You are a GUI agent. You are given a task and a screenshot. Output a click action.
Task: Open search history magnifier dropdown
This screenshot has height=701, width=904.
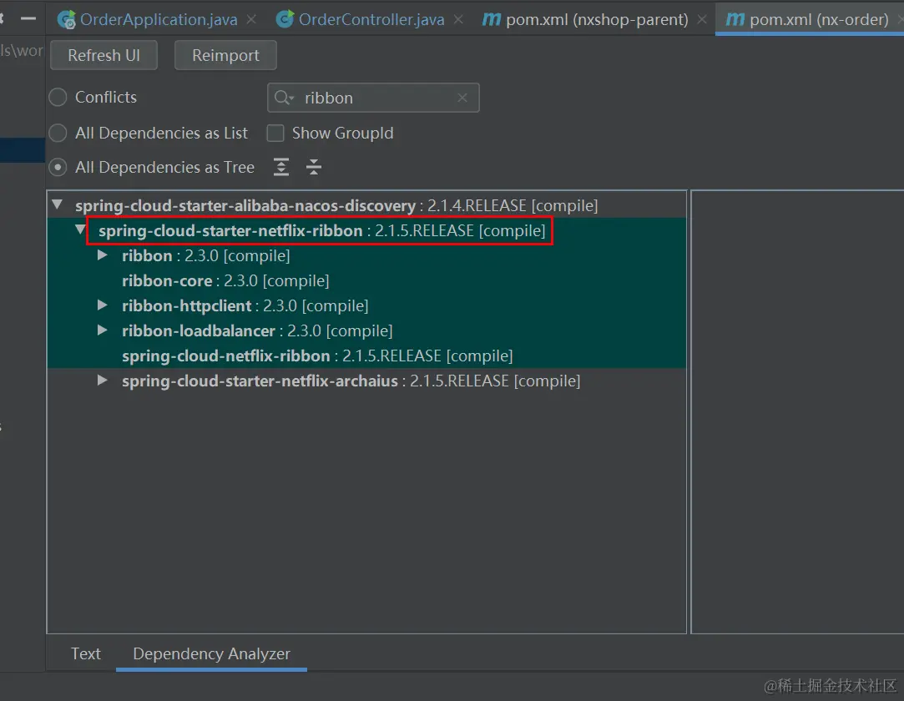coord(284,98)
